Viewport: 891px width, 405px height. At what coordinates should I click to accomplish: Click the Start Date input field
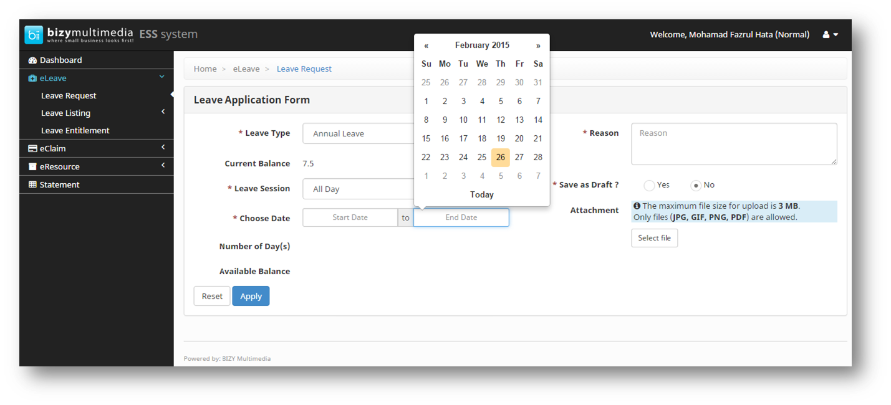(350, 217)
